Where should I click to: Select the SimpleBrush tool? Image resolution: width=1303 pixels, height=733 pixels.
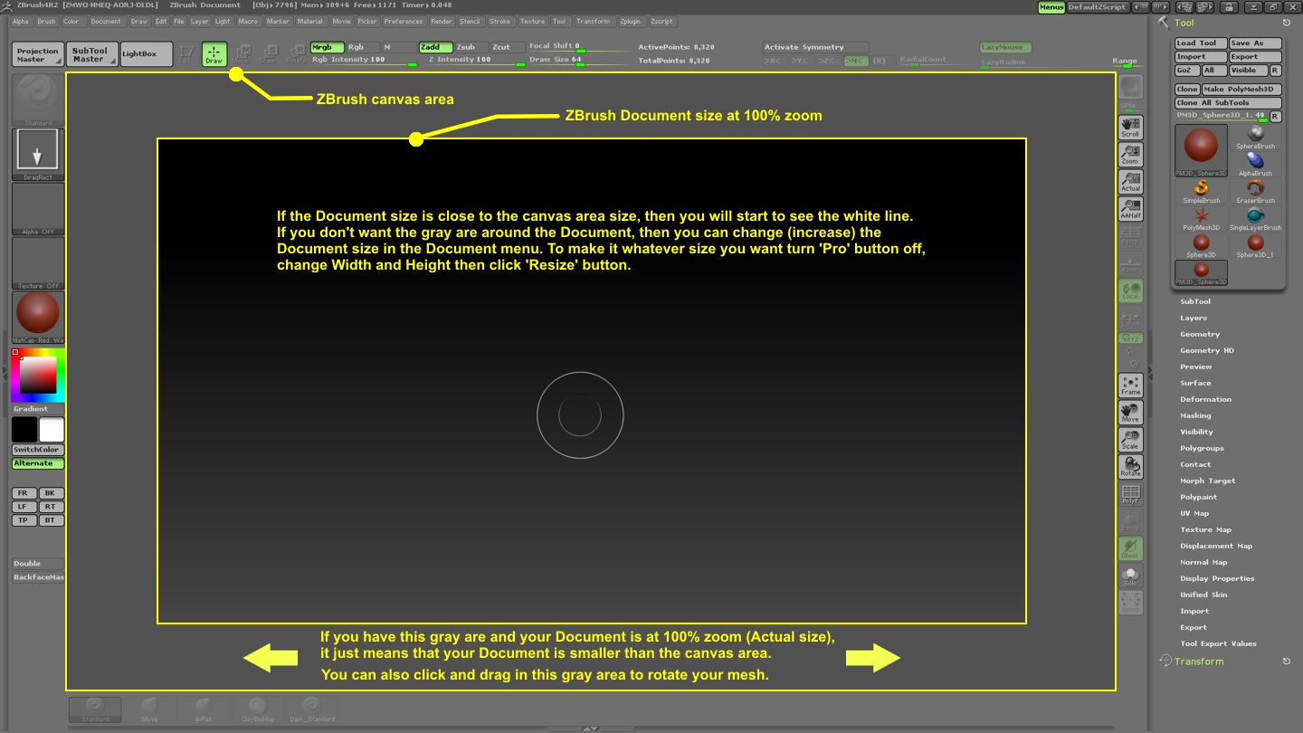coord(1202,191)
